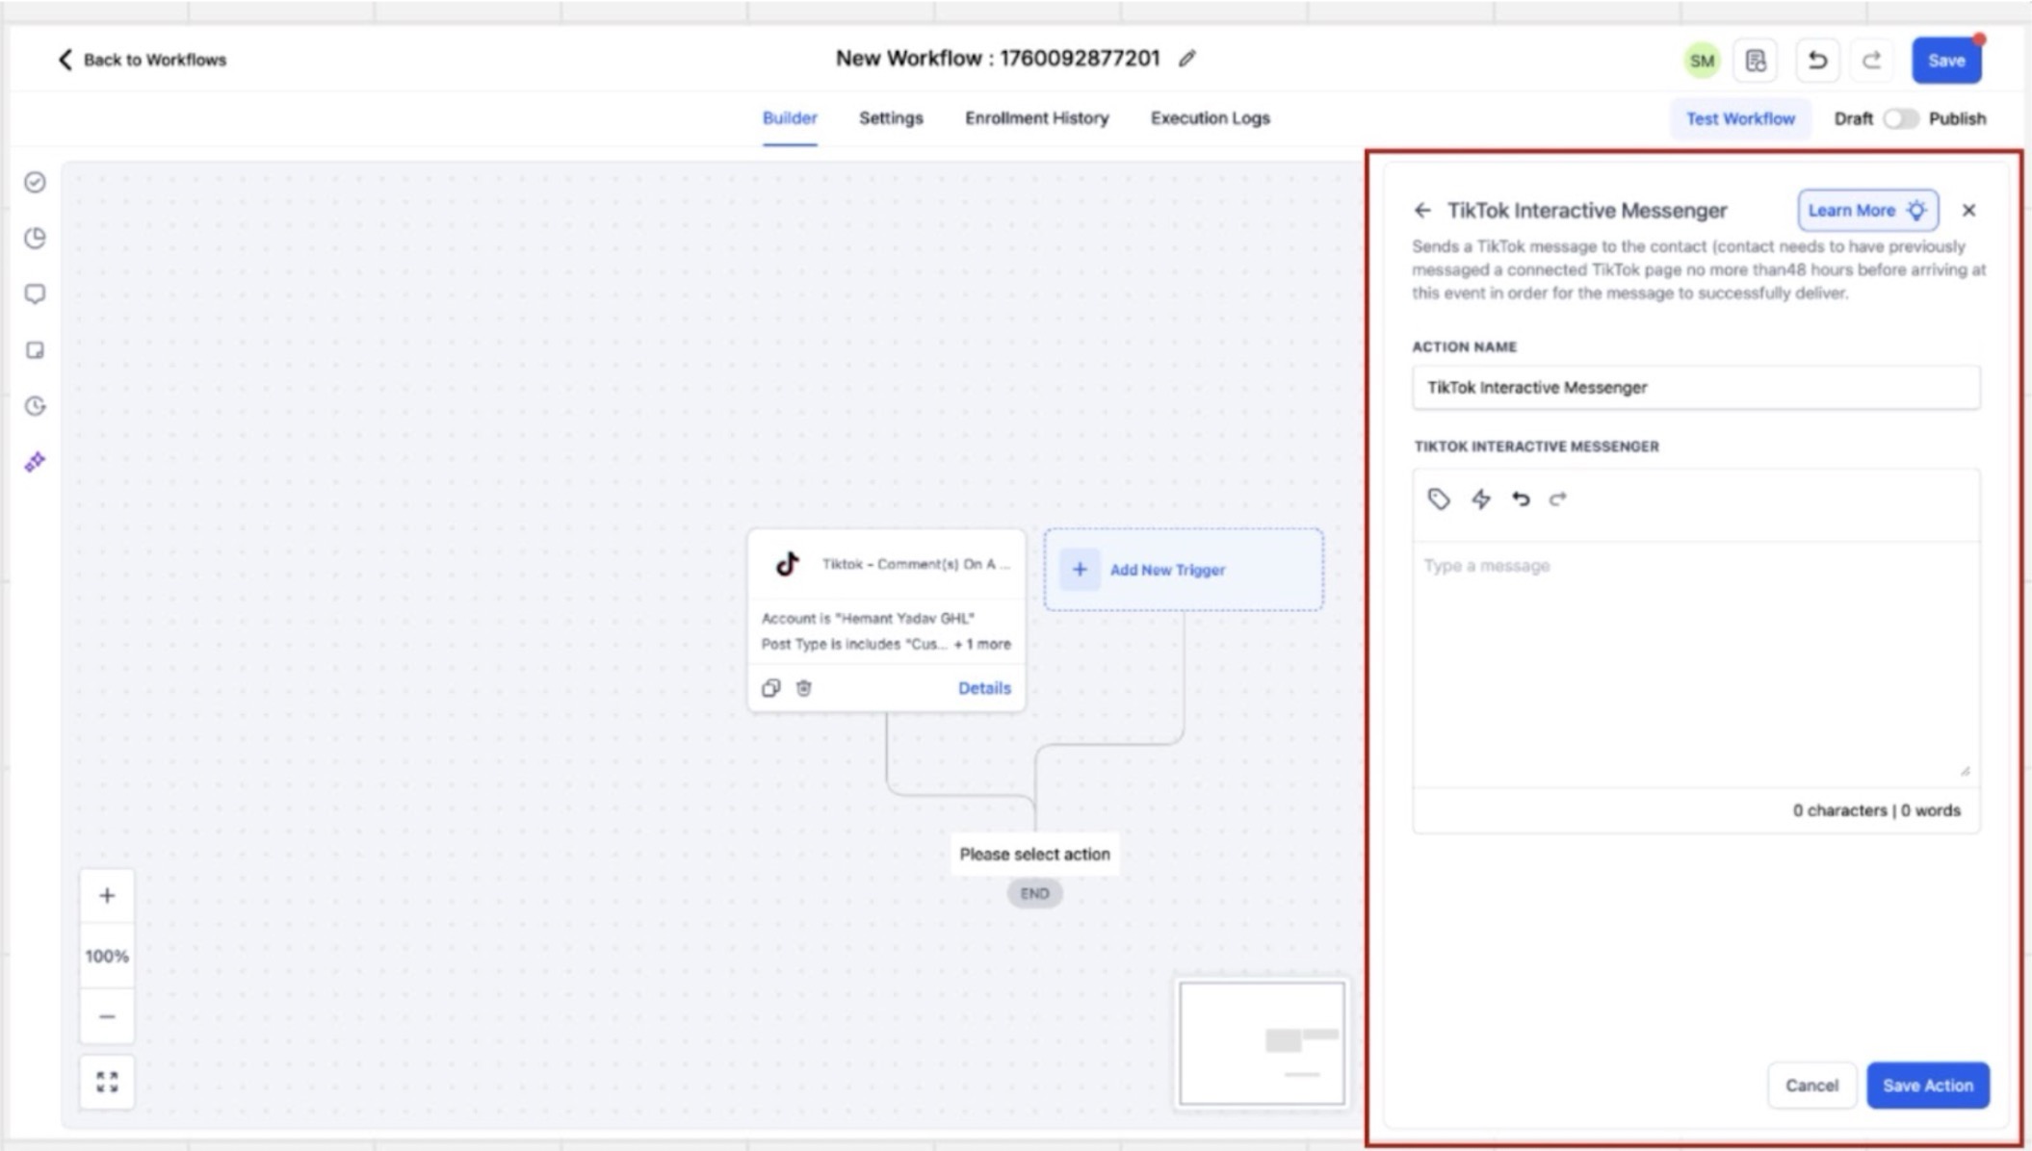Screen dimensions: 2032x1151
Task: Go back from TikTok Interactive Messenger panel
Action: click(1422, 210)
